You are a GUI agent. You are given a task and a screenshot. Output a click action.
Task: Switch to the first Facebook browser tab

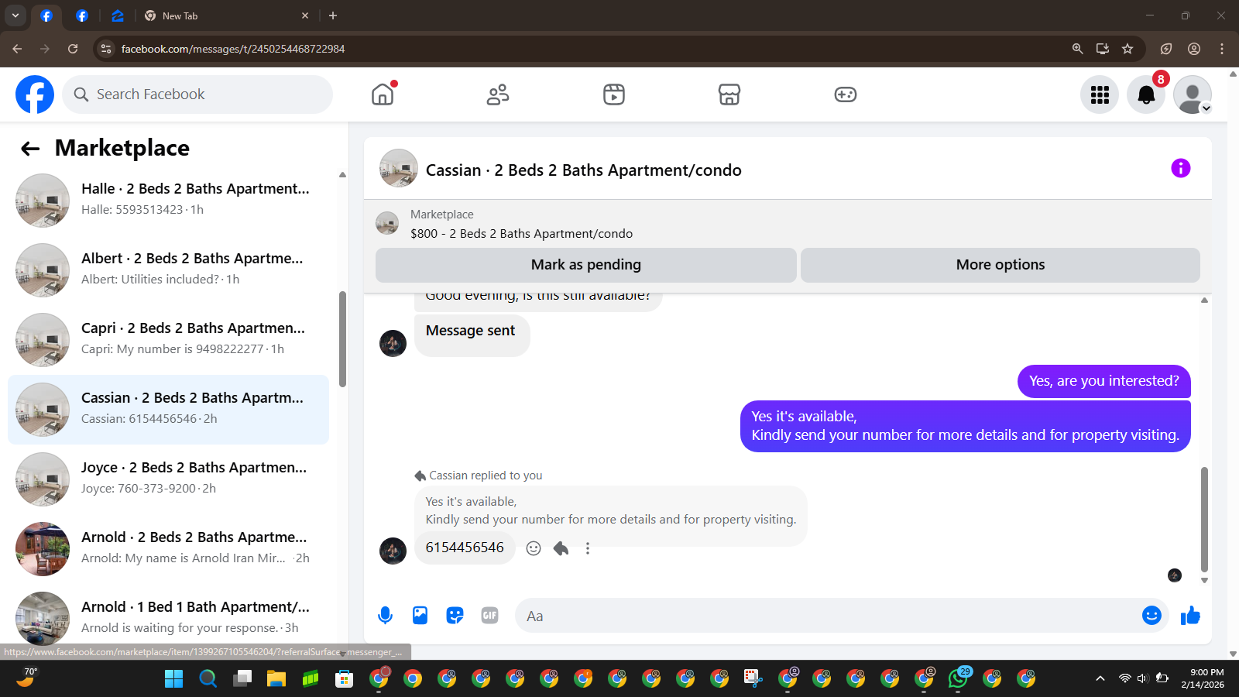[46, 15]
